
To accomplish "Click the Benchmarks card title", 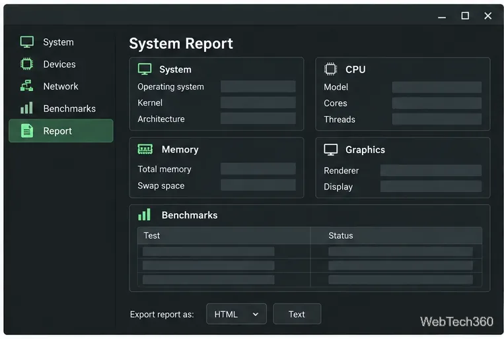I will pyautogui.click(x=190, y=215).
